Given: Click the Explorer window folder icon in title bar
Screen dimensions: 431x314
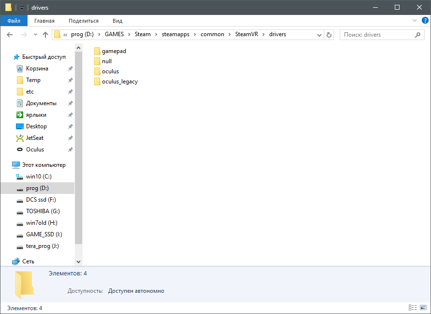Looking at the screenshot, I should click(9, 7).
